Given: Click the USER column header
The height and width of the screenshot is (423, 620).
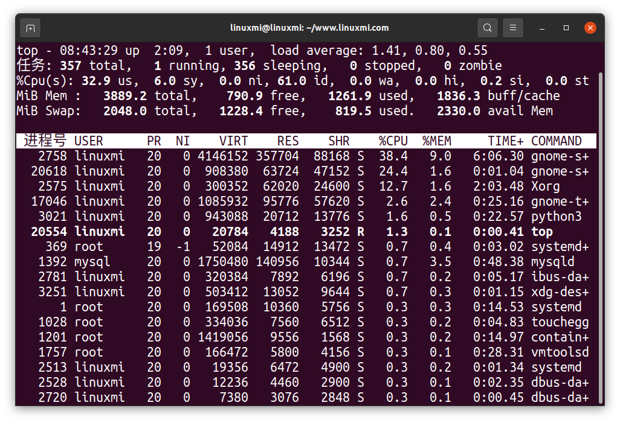Looking at the screenshot, I should pos(89,141).
